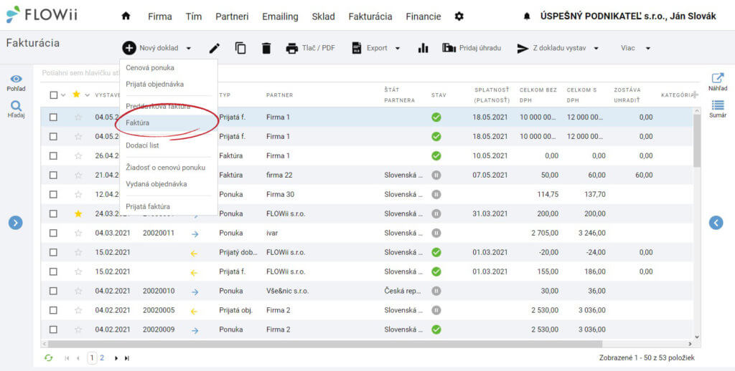Refresh the table with green reload icon

tap(48, 358)
